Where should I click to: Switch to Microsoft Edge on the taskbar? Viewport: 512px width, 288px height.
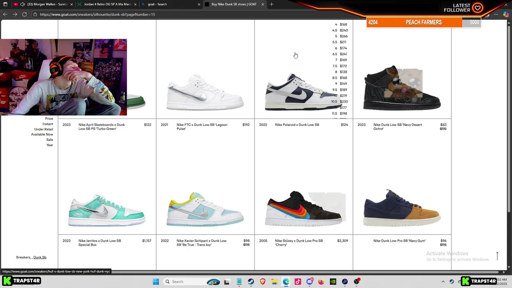[x=286, y=282]
